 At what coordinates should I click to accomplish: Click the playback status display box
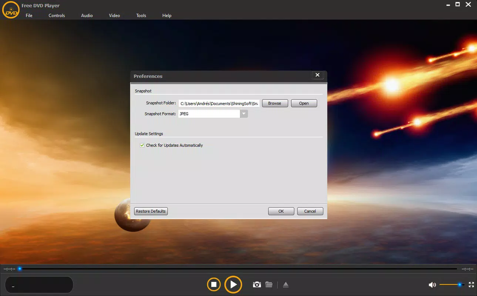coord(39,285)
